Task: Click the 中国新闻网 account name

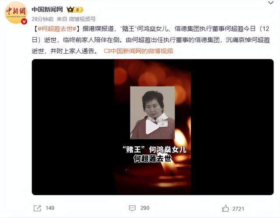Action: pyautogui.click(x=47, y=9)
